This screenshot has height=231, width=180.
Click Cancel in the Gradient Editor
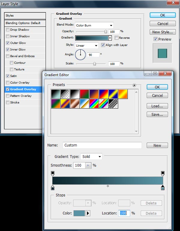157,95
